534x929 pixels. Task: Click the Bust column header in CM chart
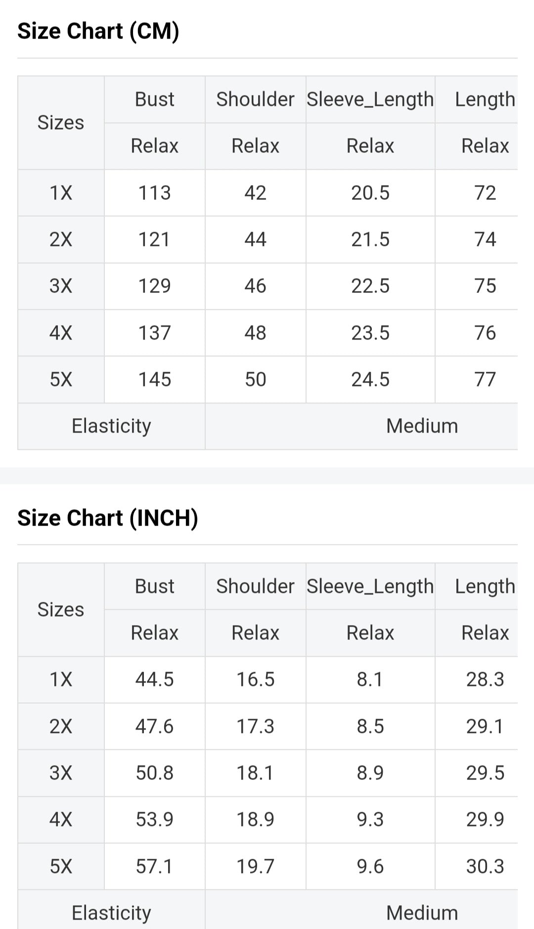tap(154, 99)
